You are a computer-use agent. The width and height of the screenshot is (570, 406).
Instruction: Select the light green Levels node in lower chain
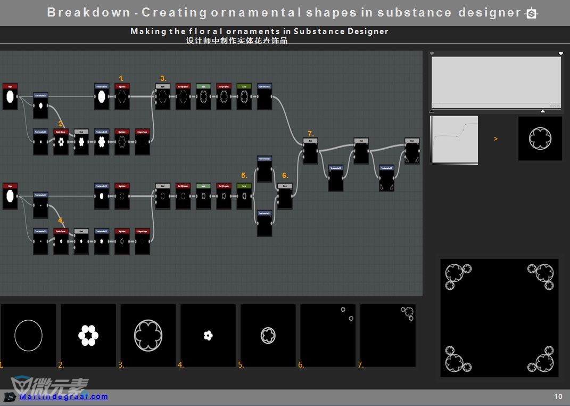[203, 196]
